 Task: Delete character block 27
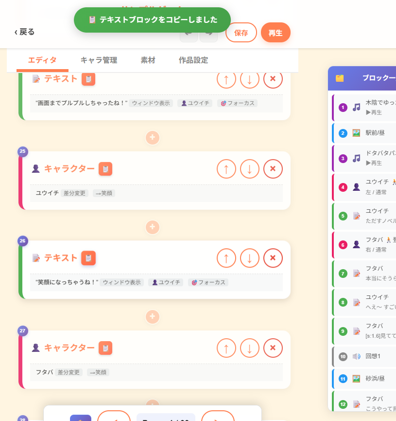(x=273, y=348)
